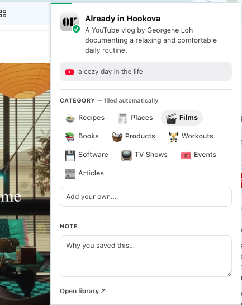
Task: Click the CATEGORY filed automatically label
Action: click(x=109, y=100)
